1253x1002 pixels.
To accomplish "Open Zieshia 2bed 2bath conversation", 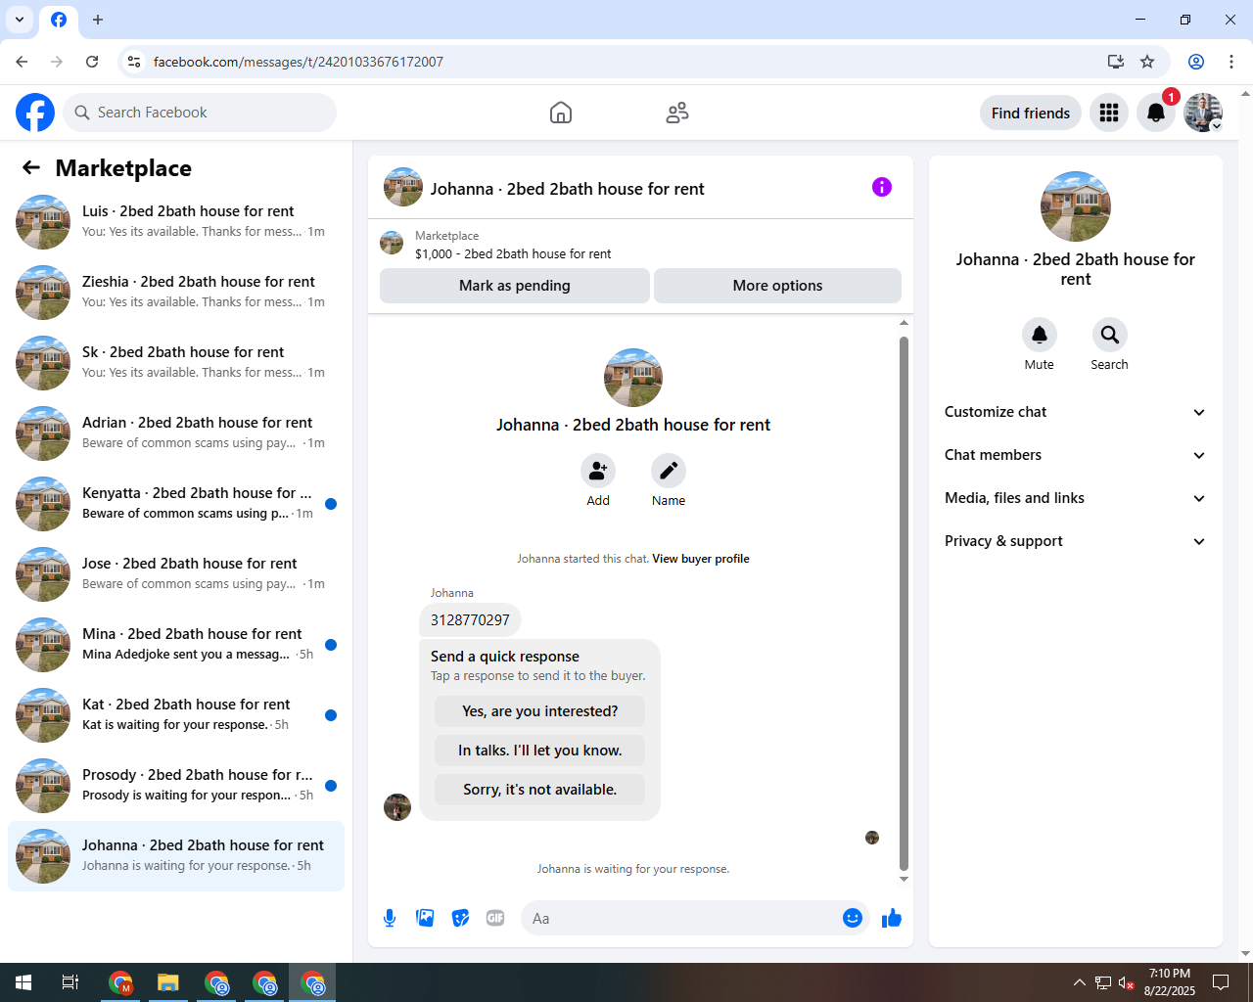I will [x=176, y=293].
